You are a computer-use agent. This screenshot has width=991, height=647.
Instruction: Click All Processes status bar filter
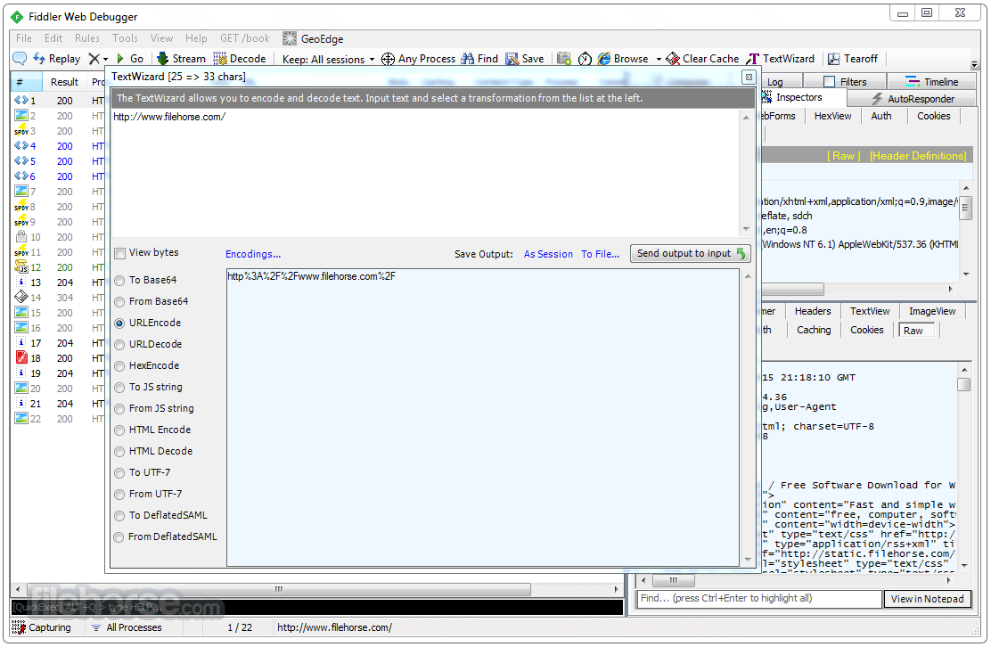[127, 628]
